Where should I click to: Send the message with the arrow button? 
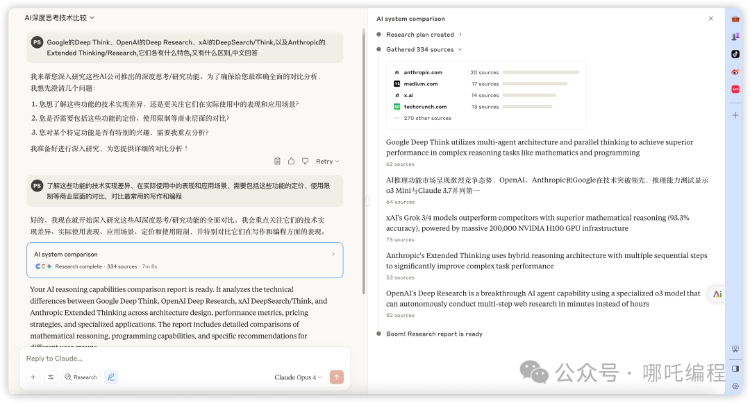[x=337, y=377]
